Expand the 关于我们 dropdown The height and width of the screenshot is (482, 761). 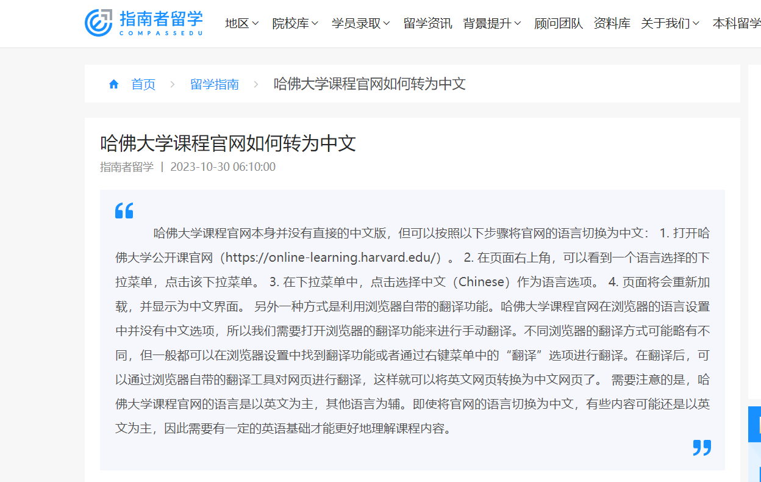pyautogui.click(x=671, y=23)
